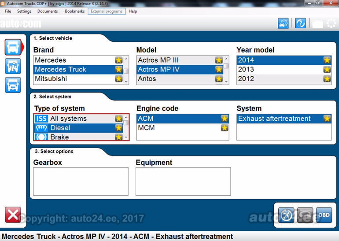Select Antos model
The height and width of the screenshot is (241, 339).
pyautogui.click(x=180, y=78)
